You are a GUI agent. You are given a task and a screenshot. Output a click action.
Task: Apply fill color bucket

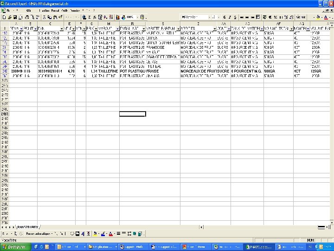pyautogui.click(x=318, y=17)
